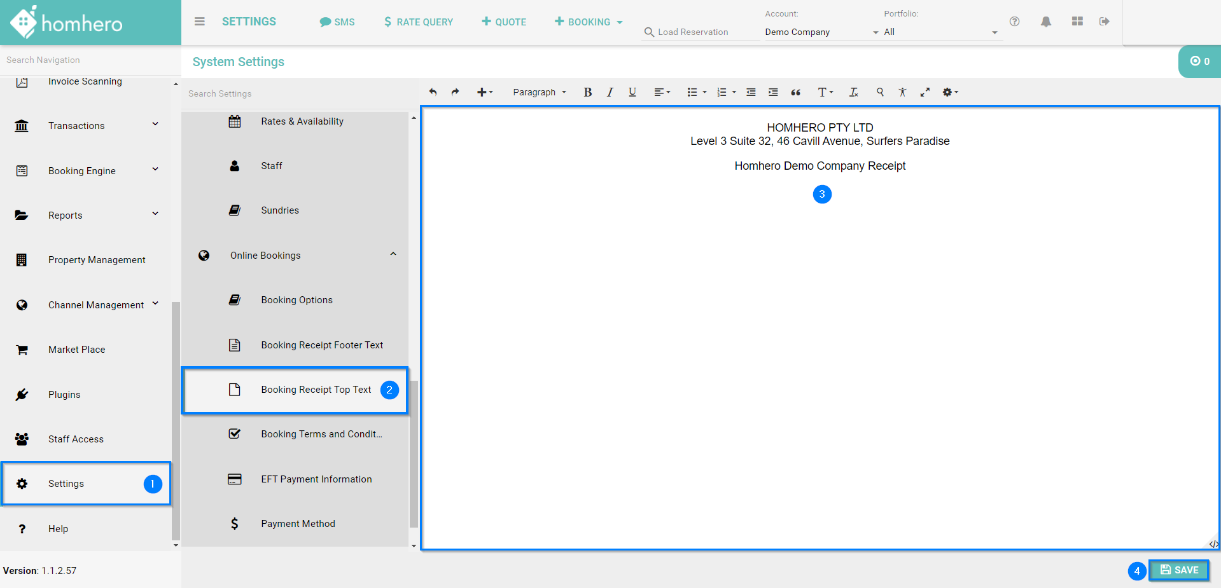Open find and replace magnifier in editor
The image size is (1221, 588).
click(x=880, y=92)
